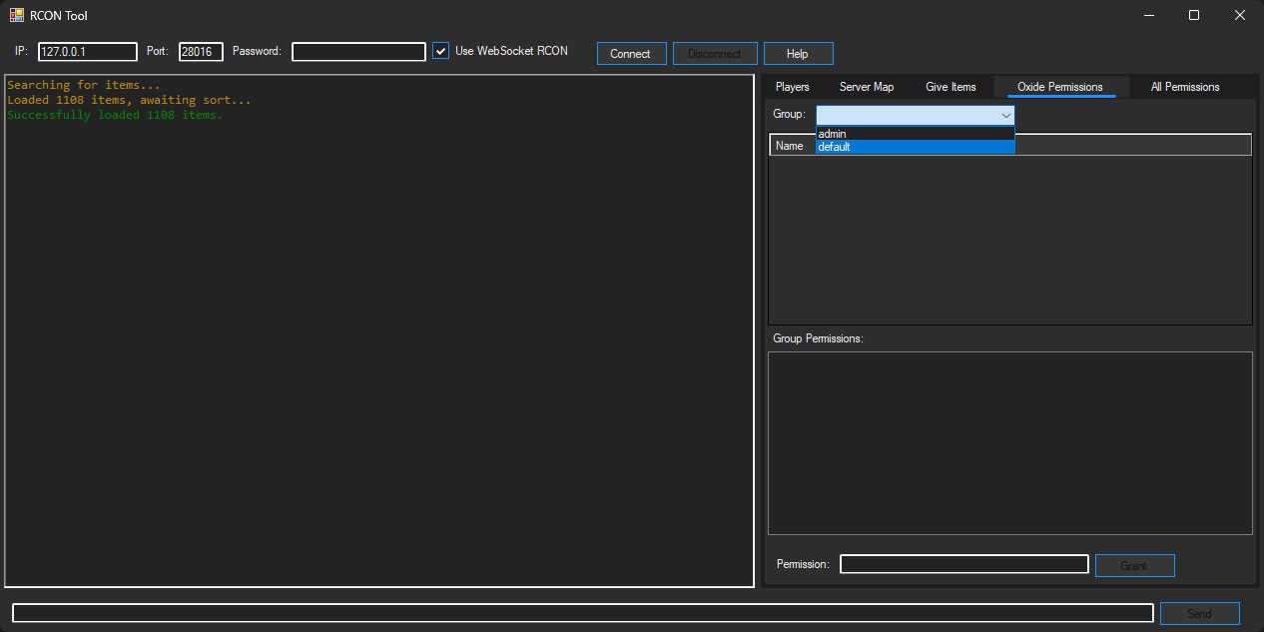Switch to the Players tab
This screenshot has width=1264, height=632.
(792, 87)
